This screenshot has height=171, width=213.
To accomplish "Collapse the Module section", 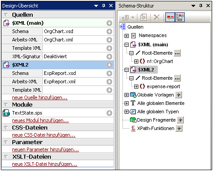I will coord(6,104).
